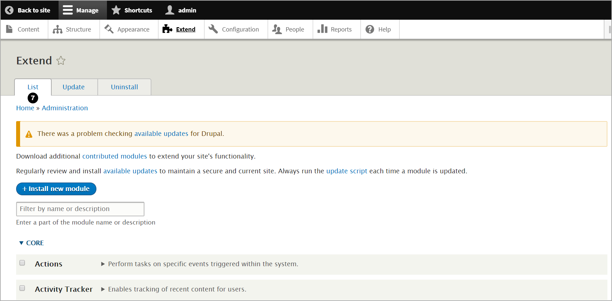612x301 pixels.
Task: Focus the module filter text field
Action: (80, 209)
